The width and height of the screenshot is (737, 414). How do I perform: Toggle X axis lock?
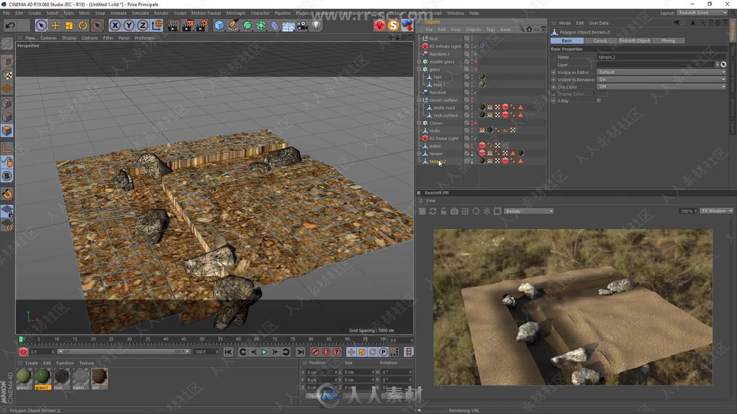[115, 25]
